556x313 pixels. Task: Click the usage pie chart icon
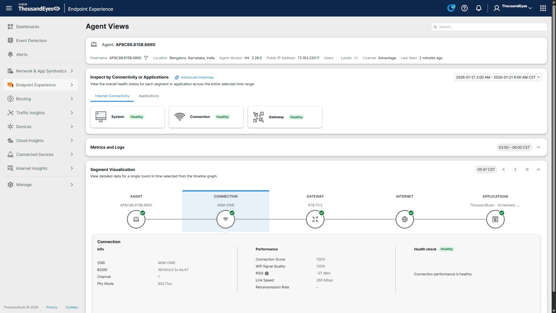[451, 8]
